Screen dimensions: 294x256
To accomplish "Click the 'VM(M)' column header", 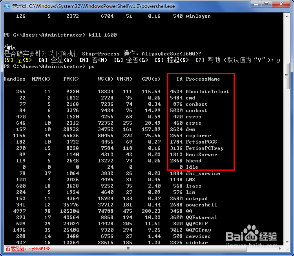I will pyautogui.click(x=124, y=79).
